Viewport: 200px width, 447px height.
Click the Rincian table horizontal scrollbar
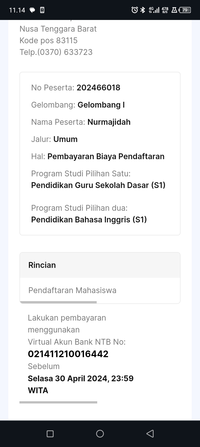click(x=58, y=302)
